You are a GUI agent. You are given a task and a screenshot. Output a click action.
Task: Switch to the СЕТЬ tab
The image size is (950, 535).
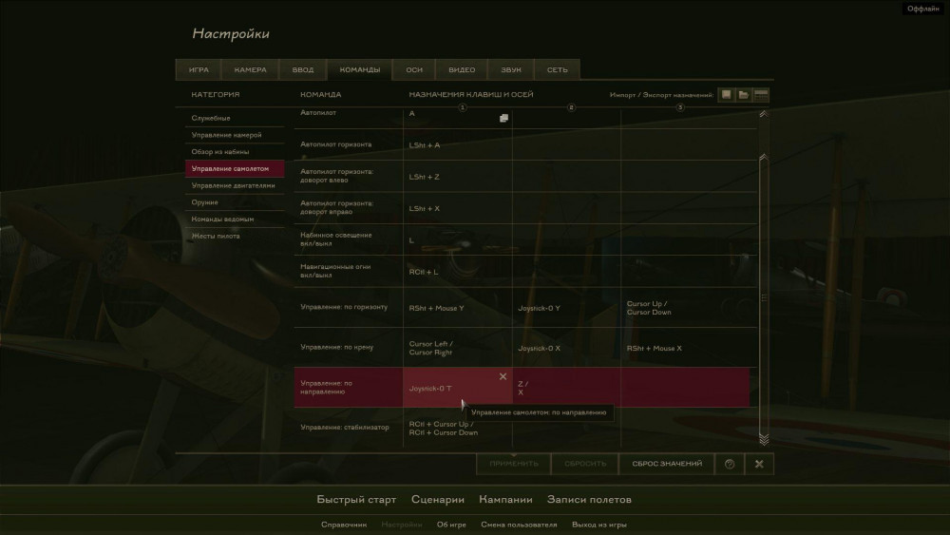(558, 69)
